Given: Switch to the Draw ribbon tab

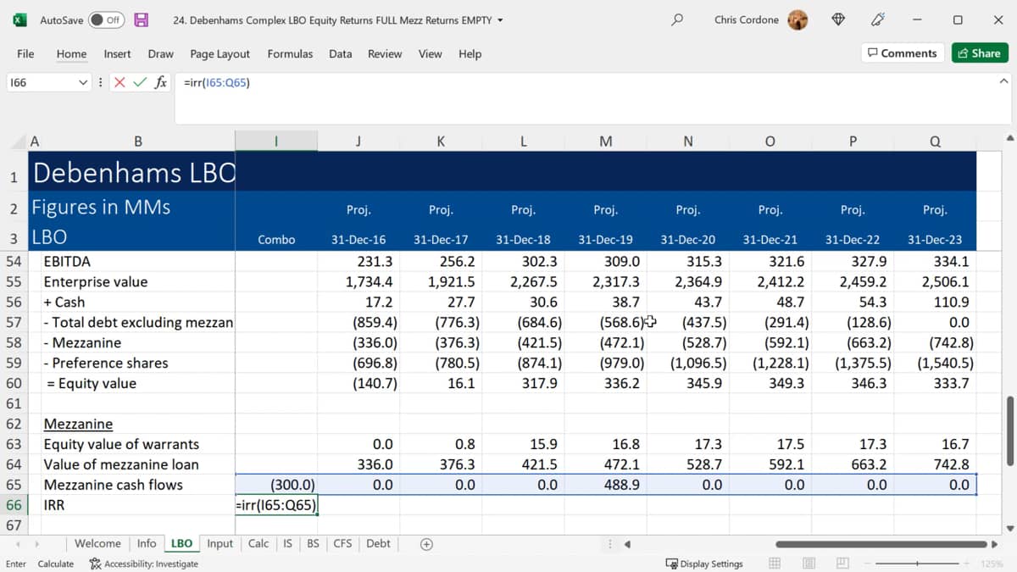Looking at the screenshot, I should [160, 53].
